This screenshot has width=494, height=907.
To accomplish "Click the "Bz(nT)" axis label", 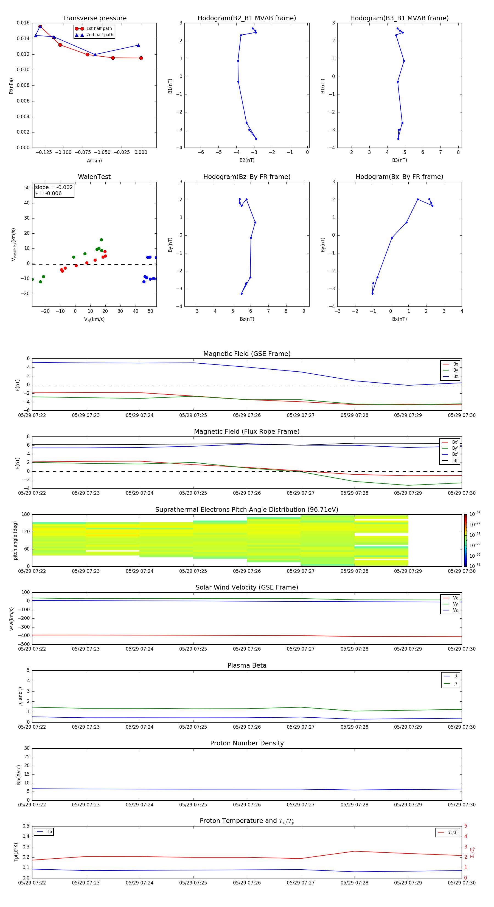I will coord(247,319).
